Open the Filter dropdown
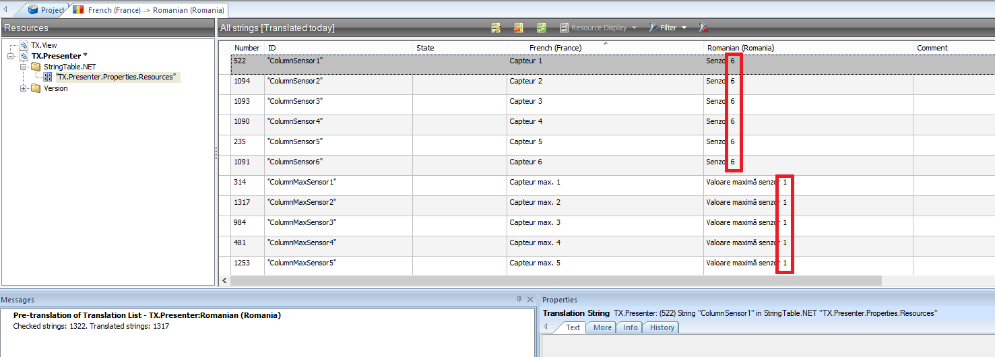Image resolution: width=995 pixels, height=357 pixels. point(668,28)
